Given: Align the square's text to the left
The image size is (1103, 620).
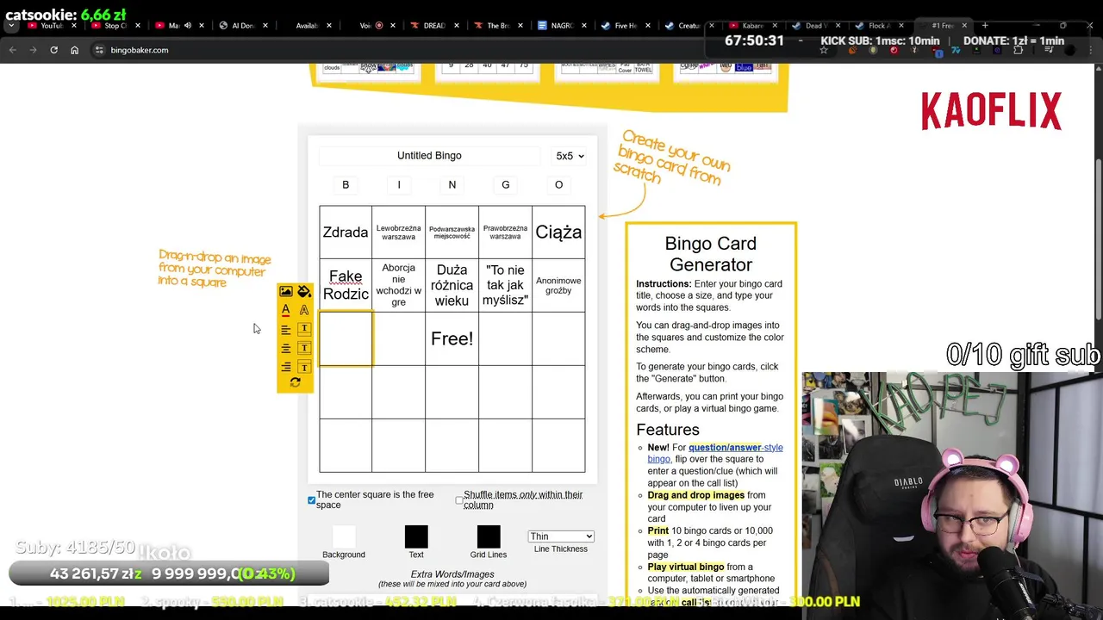Looking at the screenshot, I should coord(286,329).
